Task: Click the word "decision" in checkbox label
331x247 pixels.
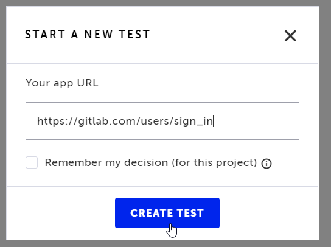Action: click(x=146, y=162)
